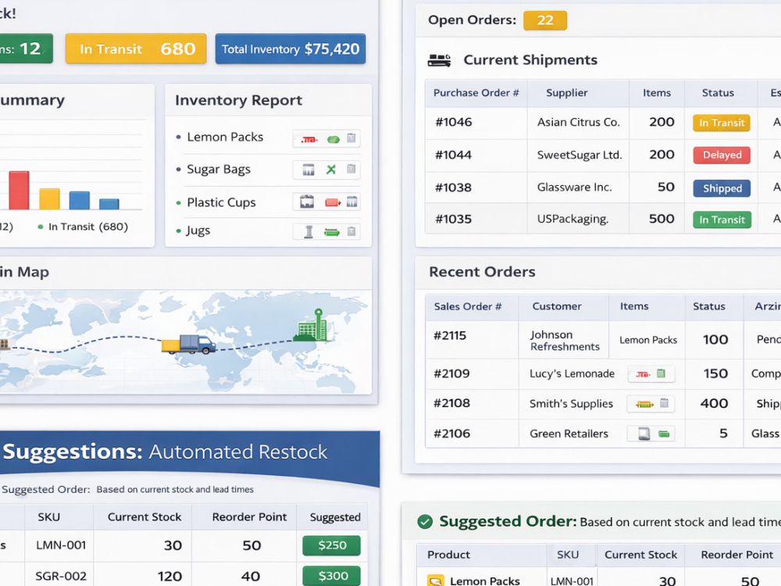Select customer Johnson Refreshments
Screen dimensions: 781x586
click(565, 341)
